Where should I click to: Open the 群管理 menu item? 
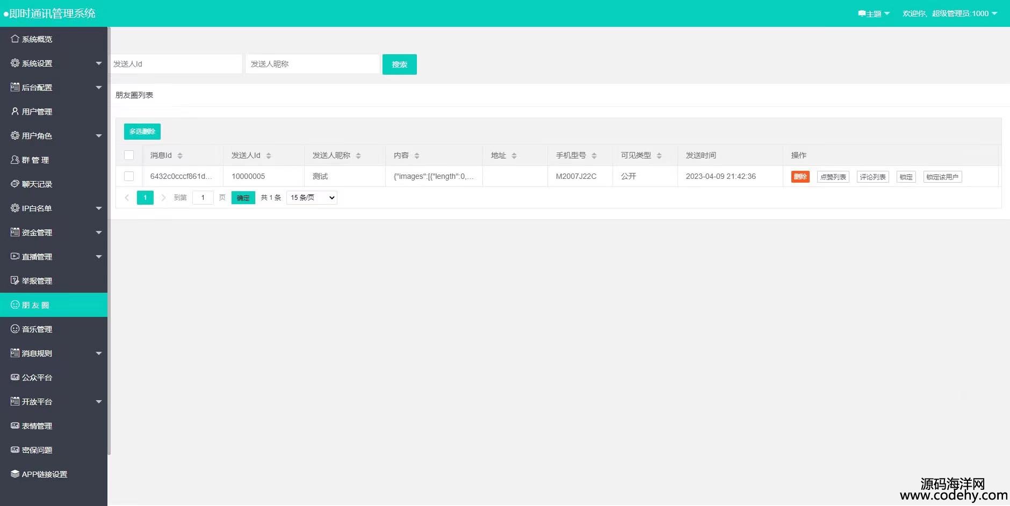pos(54,160)
